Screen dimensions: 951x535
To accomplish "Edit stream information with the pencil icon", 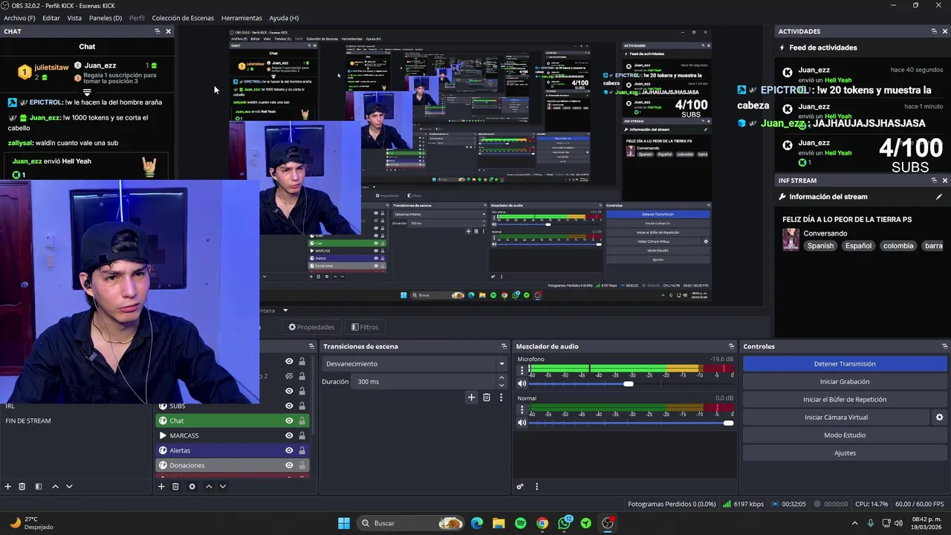I will 939,197.
